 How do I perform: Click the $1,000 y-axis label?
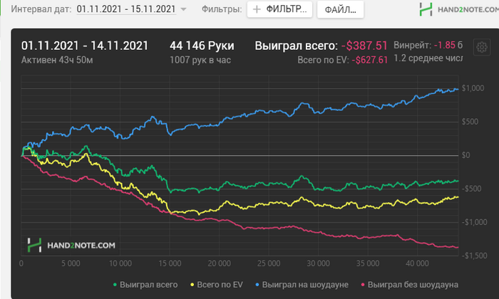tap(473, 88)
